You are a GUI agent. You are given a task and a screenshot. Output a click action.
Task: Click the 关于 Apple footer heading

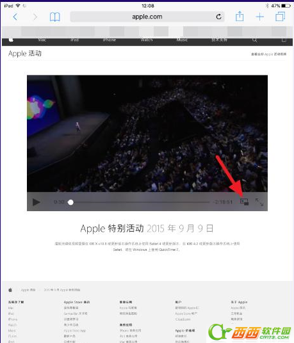pyautogui.click(x=239, y=302)
